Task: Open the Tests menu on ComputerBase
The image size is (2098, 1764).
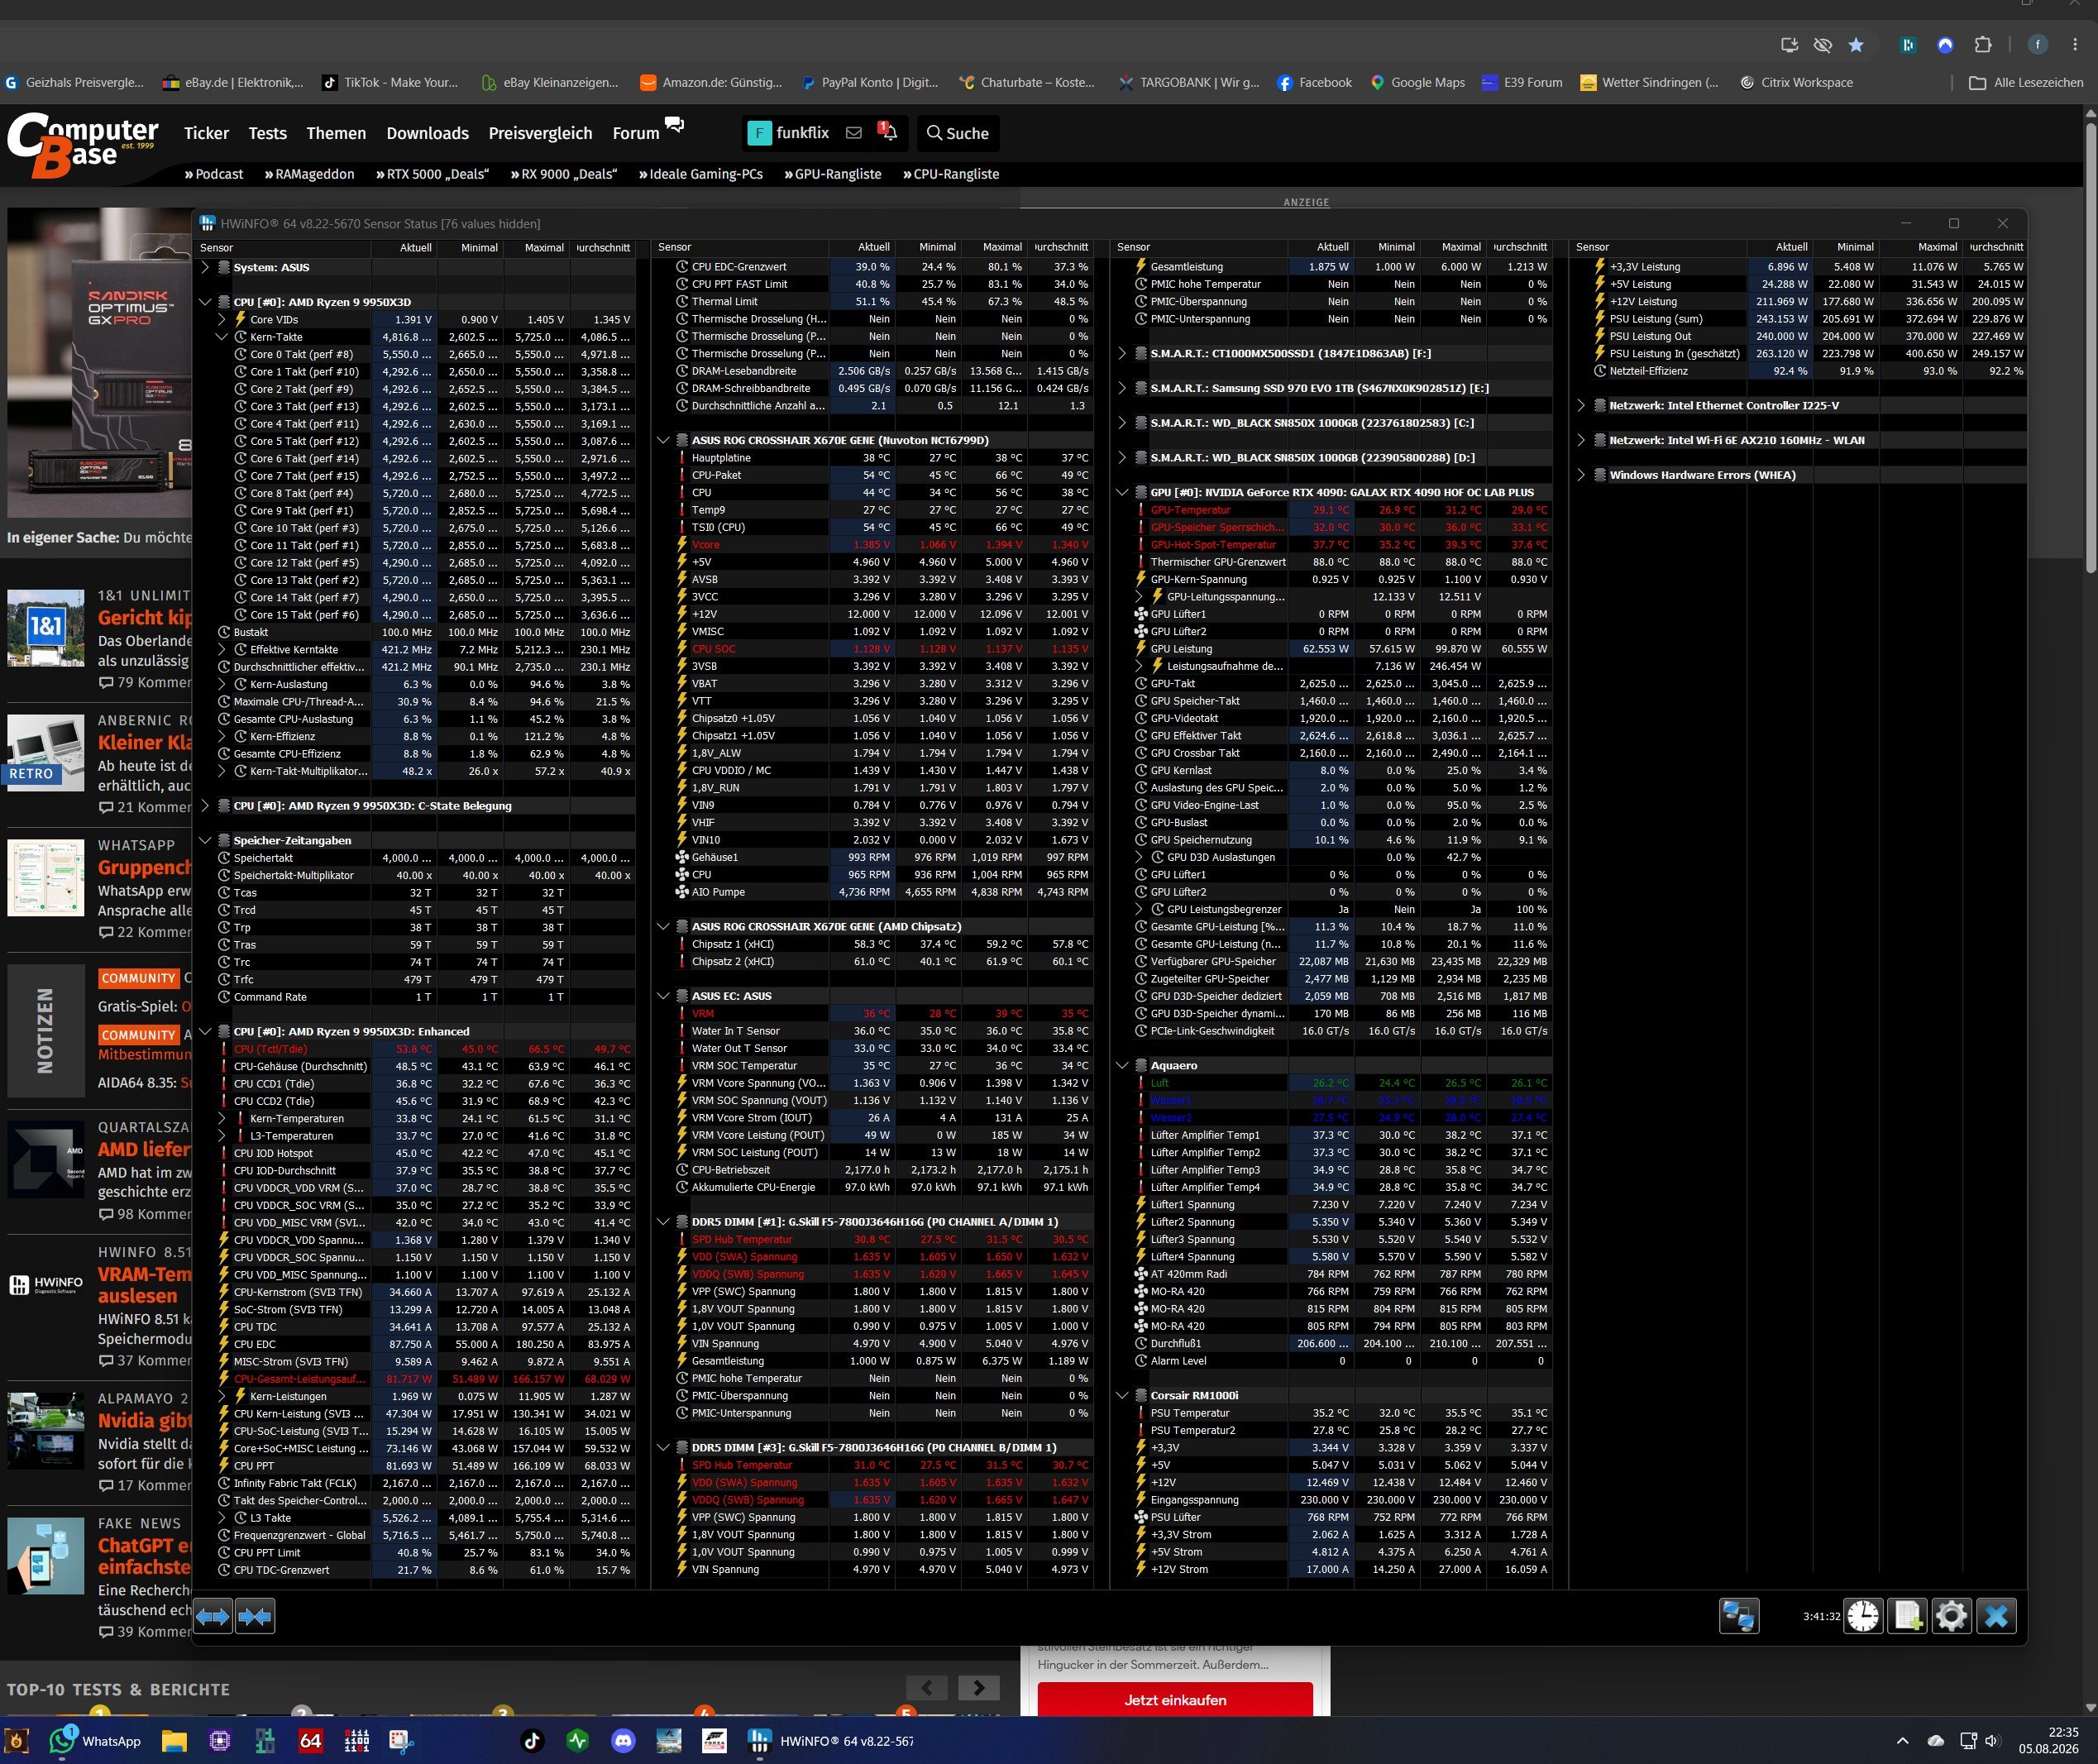Action: point(267,133)
